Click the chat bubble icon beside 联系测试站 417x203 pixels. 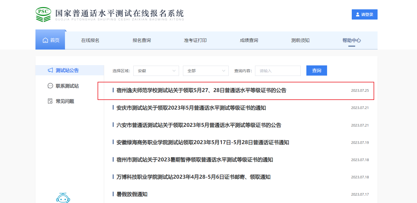point(50,86)
